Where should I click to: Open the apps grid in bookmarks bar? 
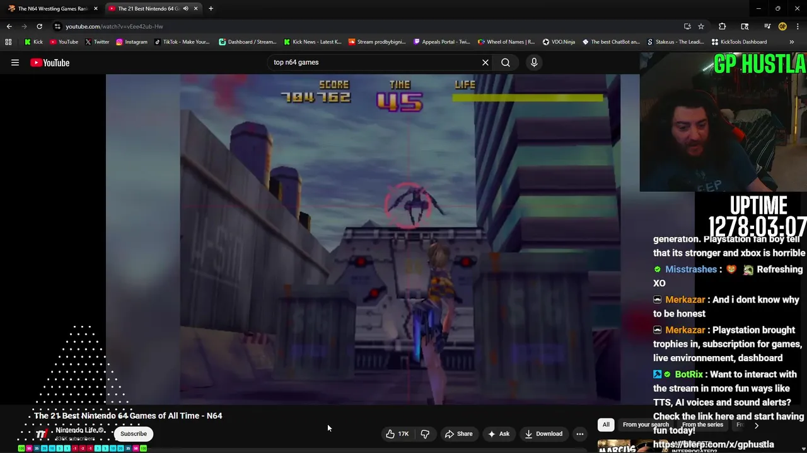pos(8,42)
